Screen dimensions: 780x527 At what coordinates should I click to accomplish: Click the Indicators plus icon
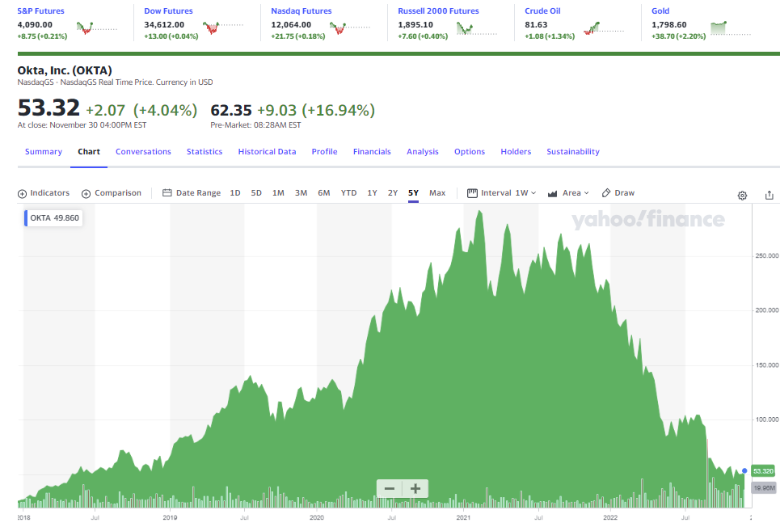(x=22, y=193)
